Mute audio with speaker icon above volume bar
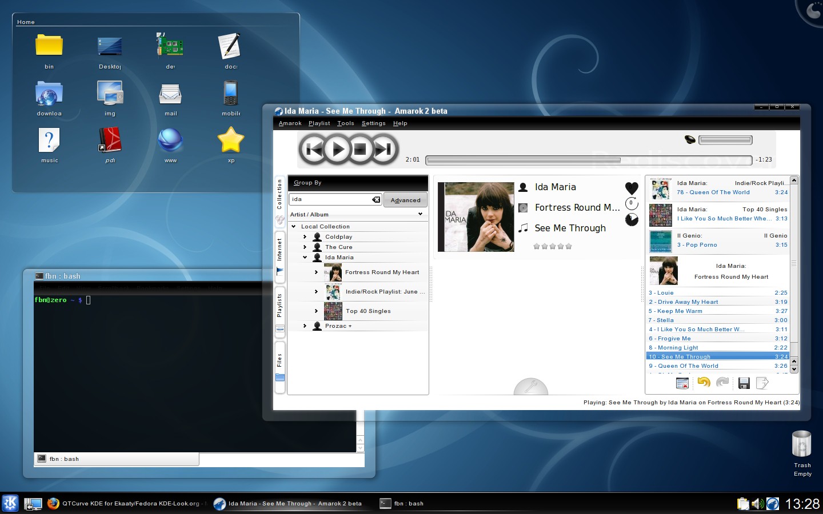The width and height of the screenshot is (823, 514). click(x=690, y=139)
